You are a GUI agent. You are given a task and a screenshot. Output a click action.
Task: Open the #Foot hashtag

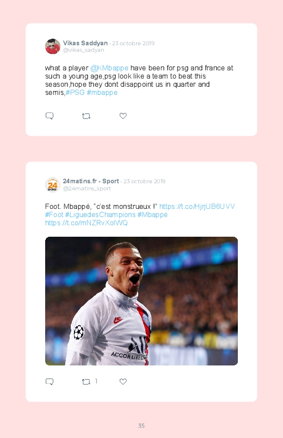coord(54,214)
